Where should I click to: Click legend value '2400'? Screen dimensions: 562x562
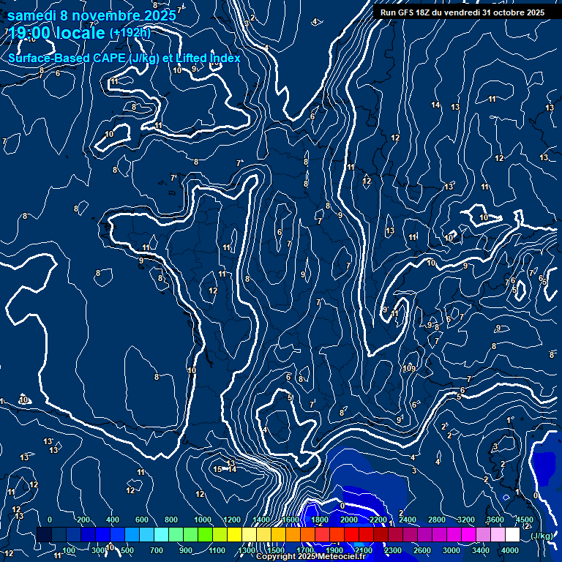pyautogui.click(x=408, y=520)
